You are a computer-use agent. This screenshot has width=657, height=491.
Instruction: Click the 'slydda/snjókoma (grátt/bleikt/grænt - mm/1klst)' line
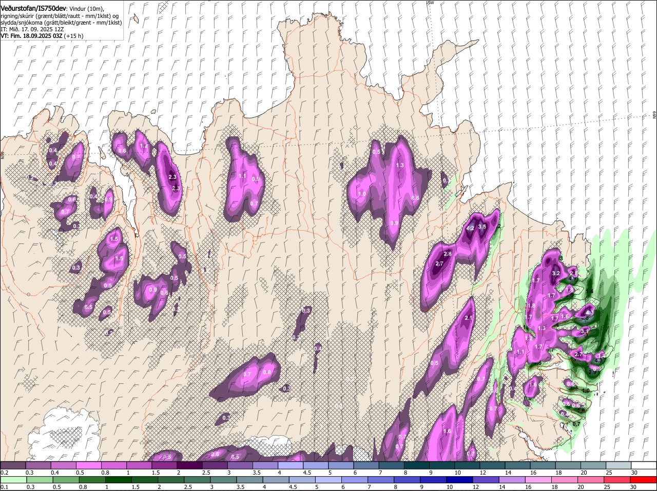(61, 23)
